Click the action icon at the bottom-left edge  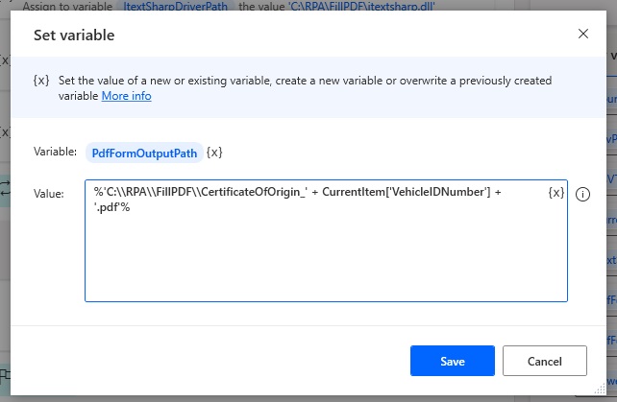(5, 375)
